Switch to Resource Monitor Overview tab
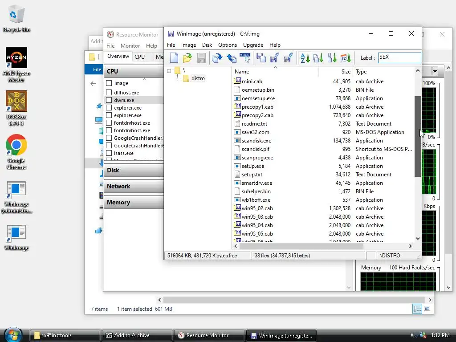The width and height of the screenshot is (456, 342). [118, 56]
